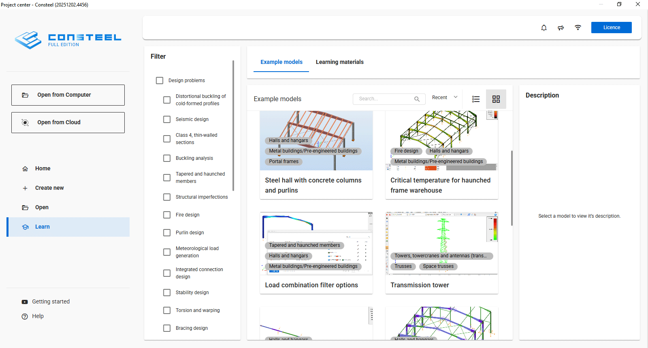Click Open from Computer button

pos(68,95)
